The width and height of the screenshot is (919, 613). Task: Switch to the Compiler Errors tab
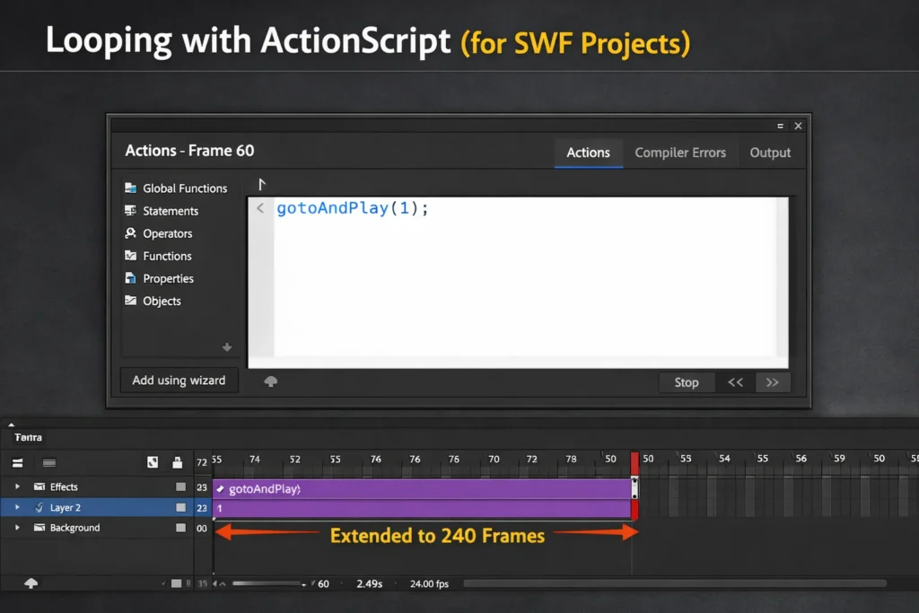click(680, 153)
